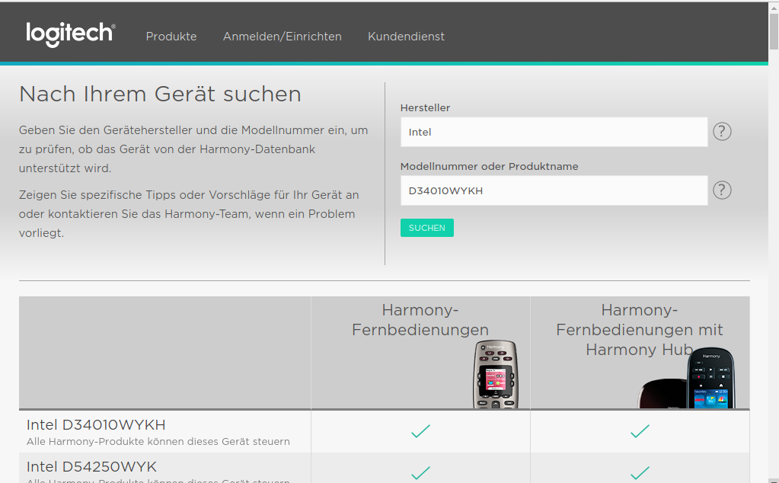Click D34010WYKH checkmark under Harmony Hub column
This screenshot has width=779, height=483.
640,431
